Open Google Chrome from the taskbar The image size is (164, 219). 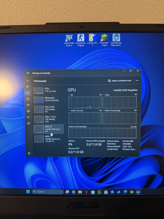click(132, 192)
